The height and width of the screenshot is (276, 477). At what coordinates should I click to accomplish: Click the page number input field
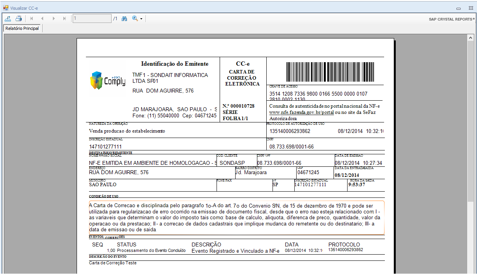(x=92, y=19)
